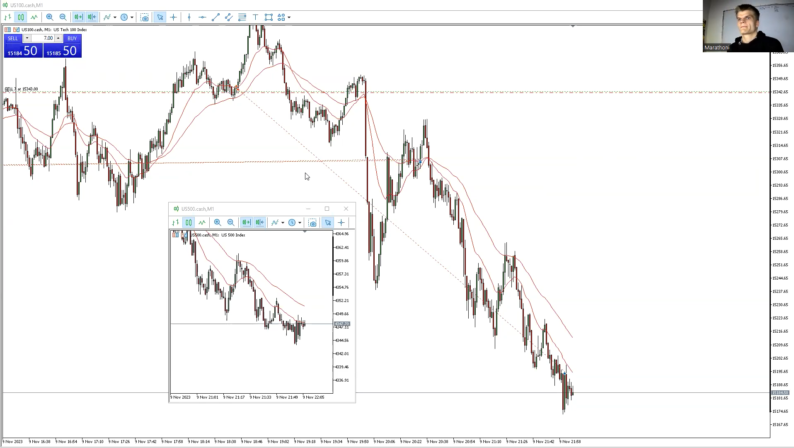Screen dimensions: 794x448
Task: Enable the pointer selection mode on US500 chart
Action: tap(327, 223)
